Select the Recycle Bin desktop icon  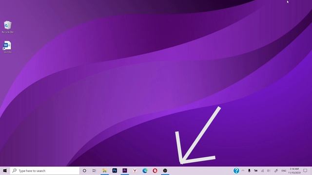coord(8,27)
